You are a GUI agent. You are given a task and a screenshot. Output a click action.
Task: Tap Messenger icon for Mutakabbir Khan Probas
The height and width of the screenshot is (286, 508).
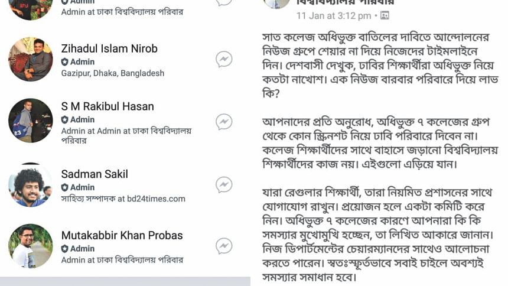pos(223,246)
